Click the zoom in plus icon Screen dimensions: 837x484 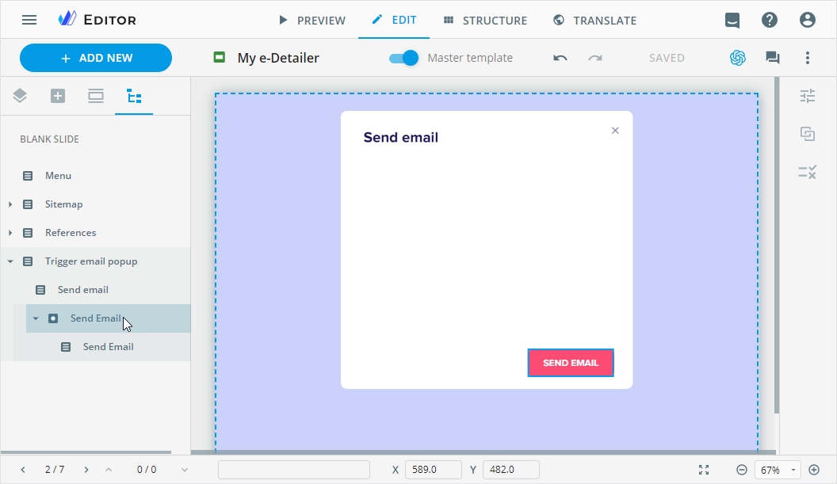(x=814, y=470)
